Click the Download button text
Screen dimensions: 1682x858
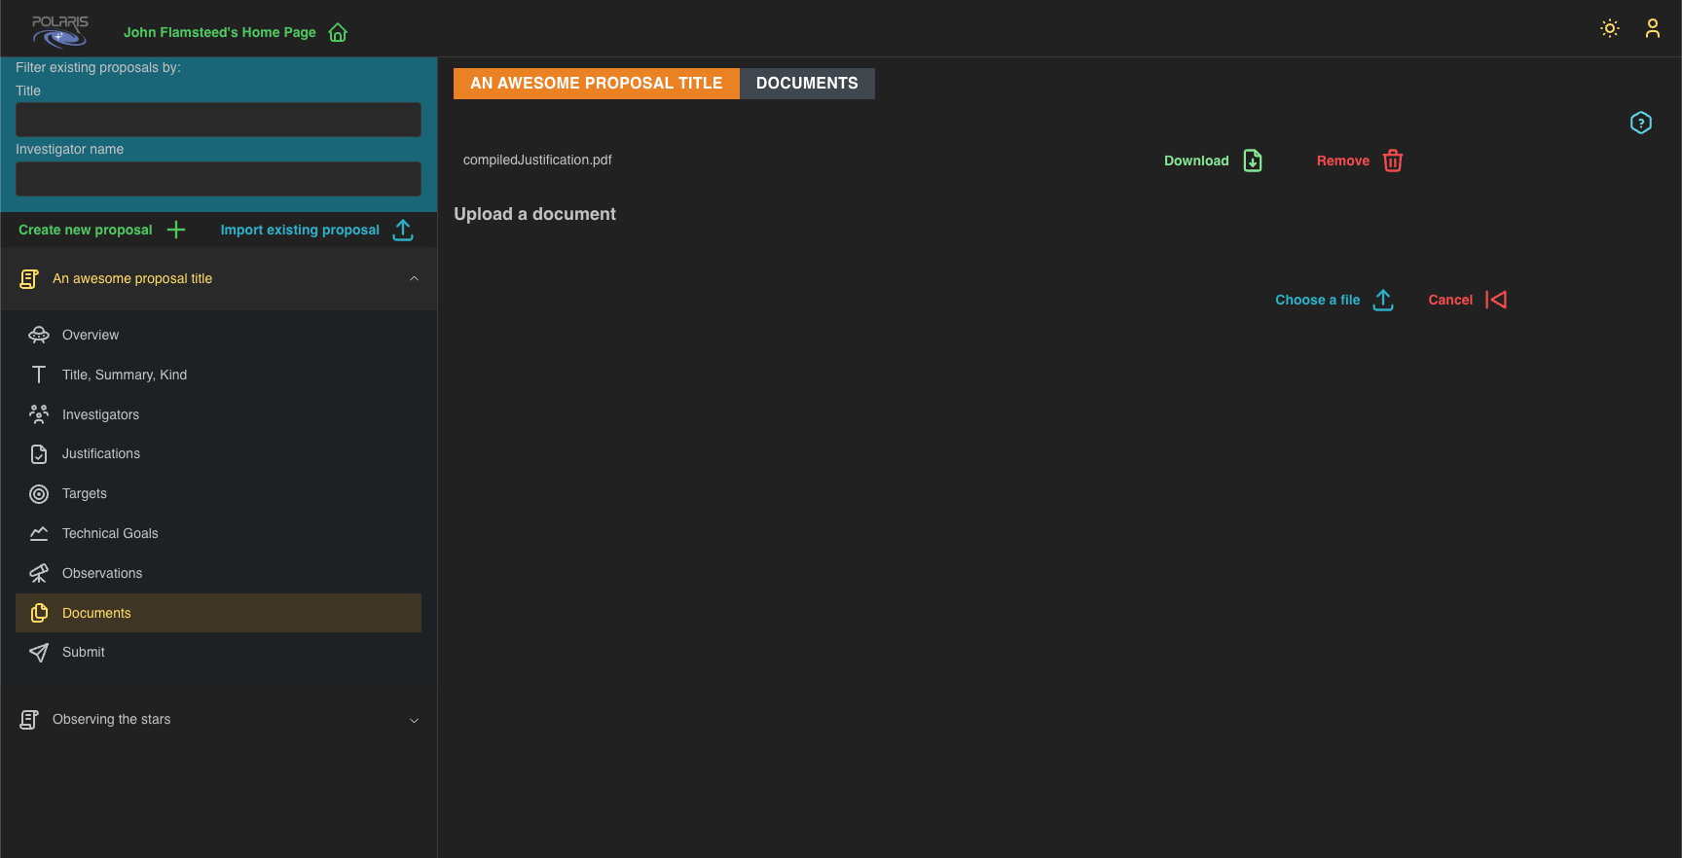click(1196, 161)
